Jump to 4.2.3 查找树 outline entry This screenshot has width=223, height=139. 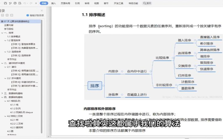tap(16, 127)
